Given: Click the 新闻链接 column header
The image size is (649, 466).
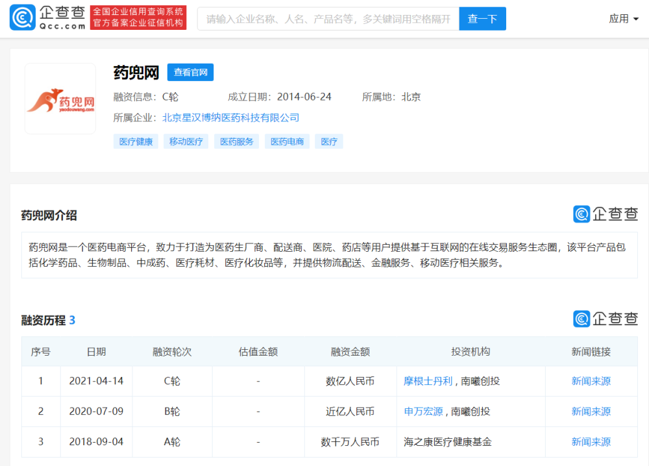Looking at the screenshot, I should (591, 352).
